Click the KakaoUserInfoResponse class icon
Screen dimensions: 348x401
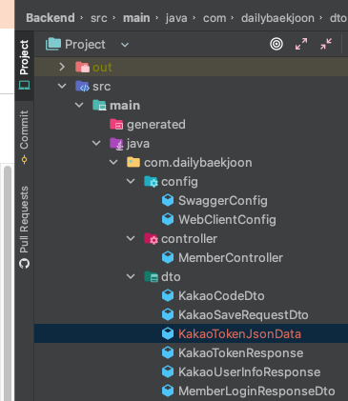[x=168, y=371]
